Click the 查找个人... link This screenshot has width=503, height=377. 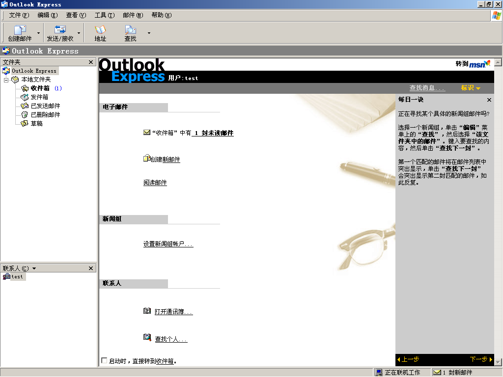click(171, 339)
